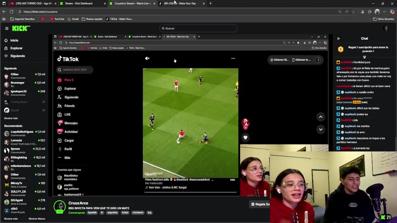397x223 pixels.
Task: Open Explorar in the Kick sidebar
Action: [x=14, y=48]
